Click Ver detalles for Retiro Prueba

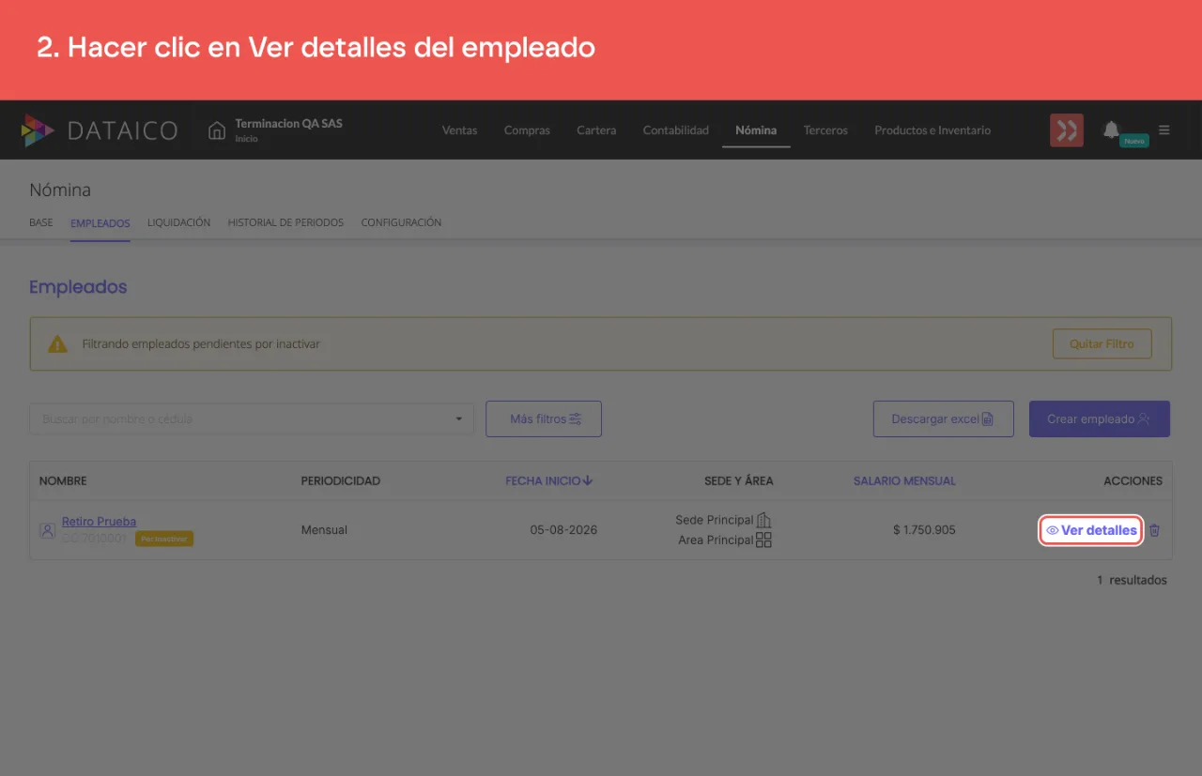(x=1091, y=530)
